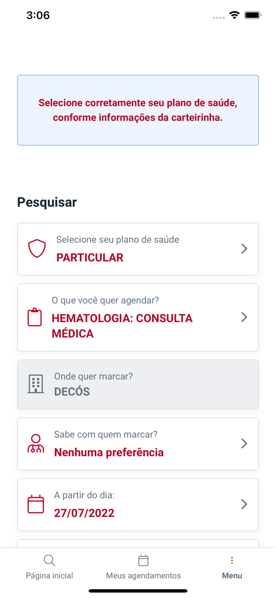This screenshot has height=598, width=276.
Task: Tap the carteirinha instructions alert box
Action: (138, 110)
